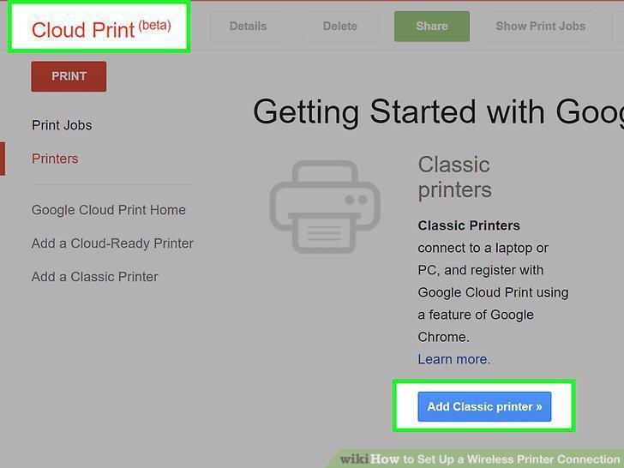The image size is (624, 468).
Task: Click the Classic printers heading
Action: click(454, 177)
